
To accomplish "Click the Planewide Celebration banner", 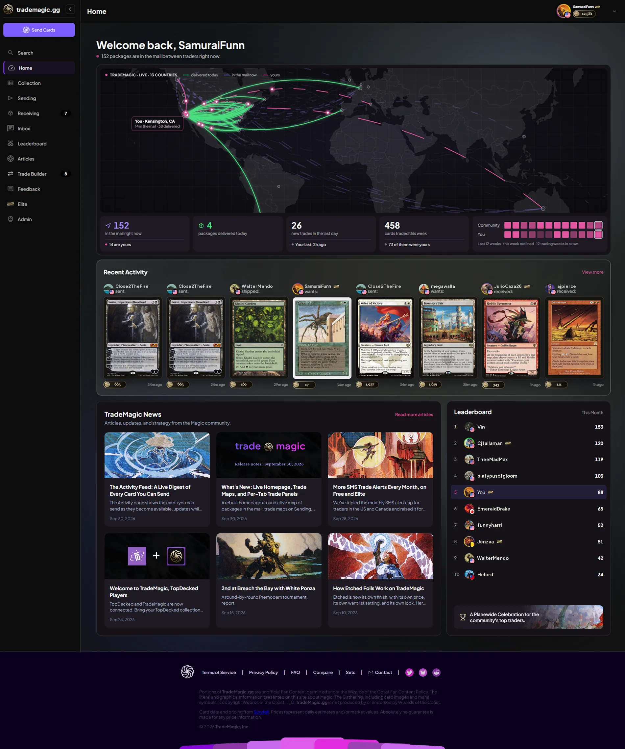I will pos(528,617).
